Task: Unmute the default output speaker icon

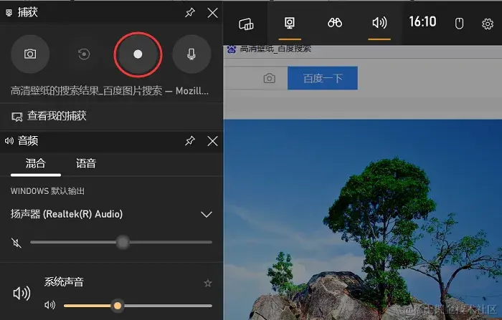Action: point(16,243)
